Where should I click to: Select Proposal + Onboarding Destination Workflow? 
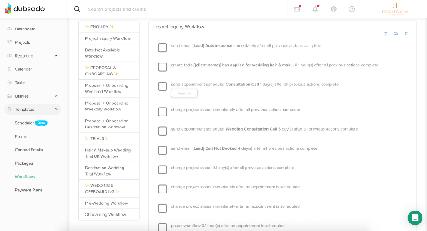109,124
